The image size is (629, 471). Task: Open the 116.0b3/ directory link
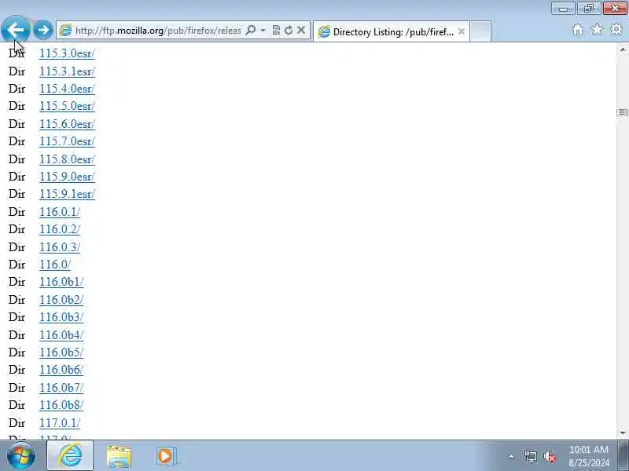tap(61, 317)
